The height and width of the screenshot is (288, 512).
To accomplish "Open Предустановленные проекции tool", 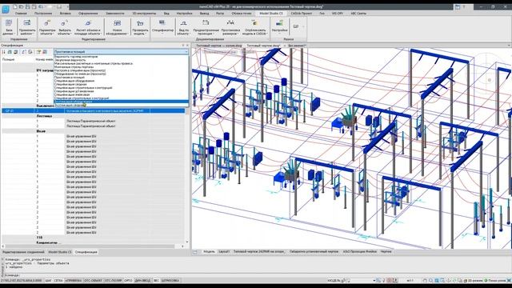I will pos(206,26).
